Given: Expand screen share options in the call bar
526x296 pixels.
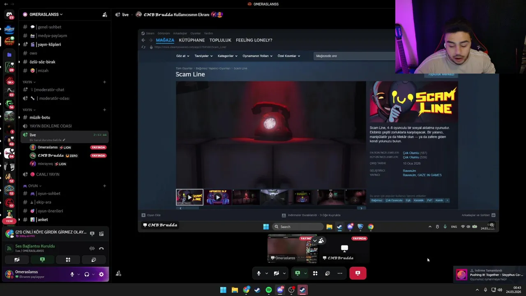Looking at the screenshot, I should click(x=305, y=273).
